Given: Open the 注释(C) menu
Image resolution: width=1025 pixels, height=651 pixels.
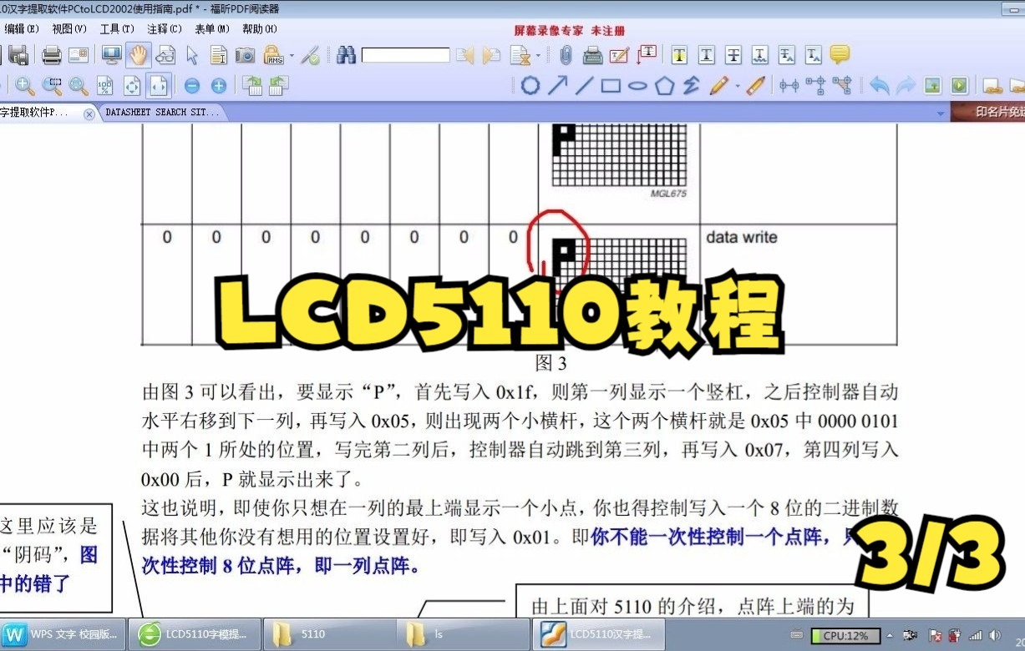Looking at the screenshot, I should (164, 28).
